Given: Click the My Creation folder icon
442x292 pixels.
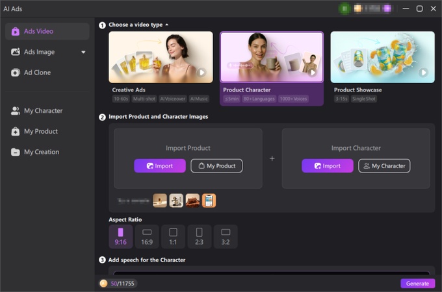Looking at the screenshot, I should (16, 152).
